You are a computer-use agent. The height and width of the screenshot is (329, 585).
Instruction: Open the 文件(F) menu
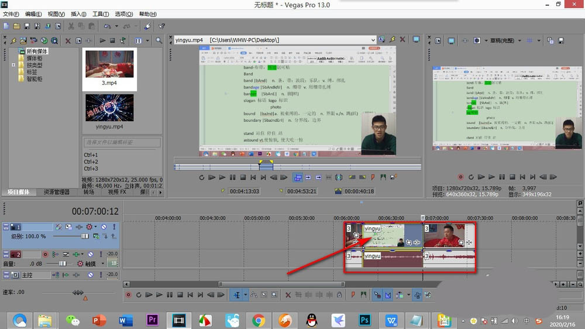coord(11,14)
